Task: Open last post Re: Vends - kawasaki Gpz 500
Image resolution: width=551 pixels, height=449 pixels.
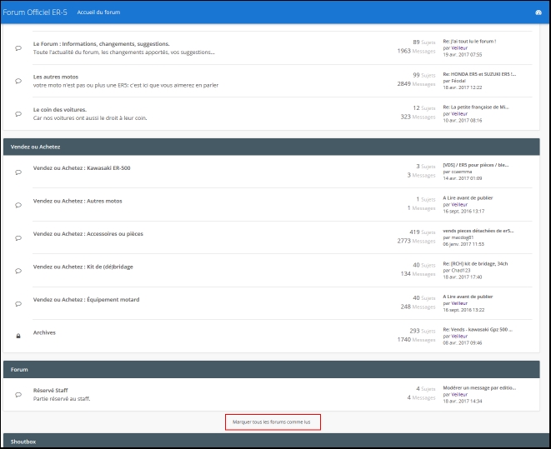Action: (x=478, y=330)
